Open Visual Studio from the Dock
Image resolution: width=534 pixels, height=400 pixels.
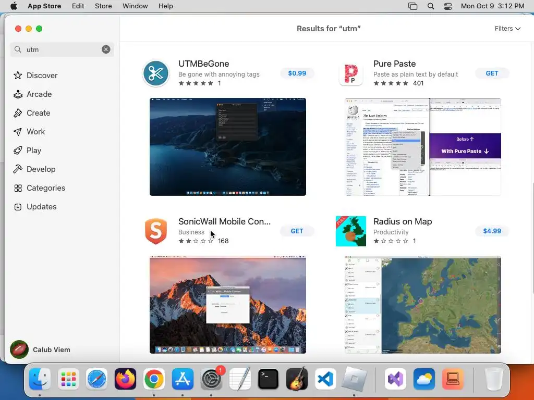395,379
